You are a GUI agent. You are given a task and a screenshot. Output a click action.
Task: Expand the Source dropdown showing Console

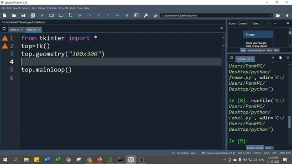pos(244,23)
